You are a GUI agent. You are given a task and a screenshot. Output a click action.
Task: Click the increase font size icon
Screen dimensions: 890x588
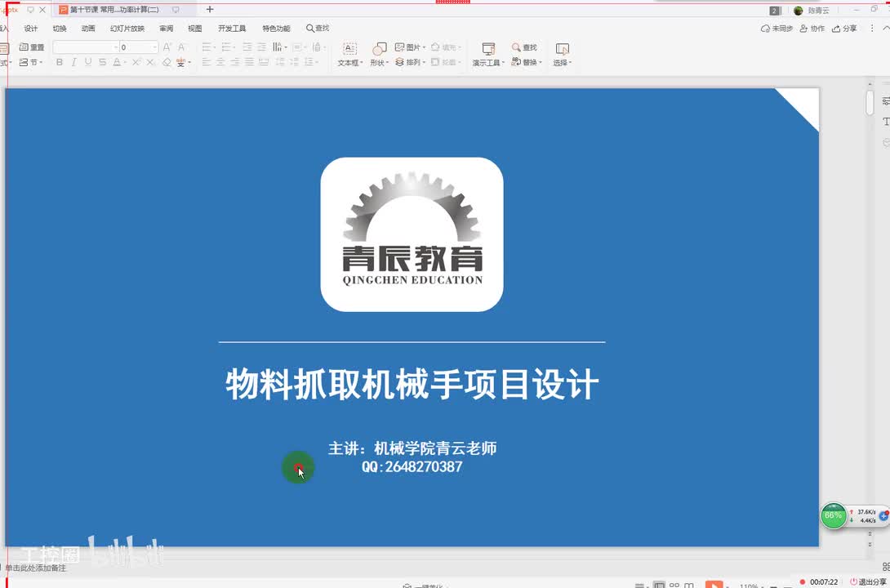167,47
